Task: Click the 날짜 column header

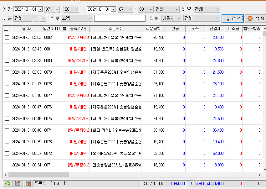Action: coord(27,29)
